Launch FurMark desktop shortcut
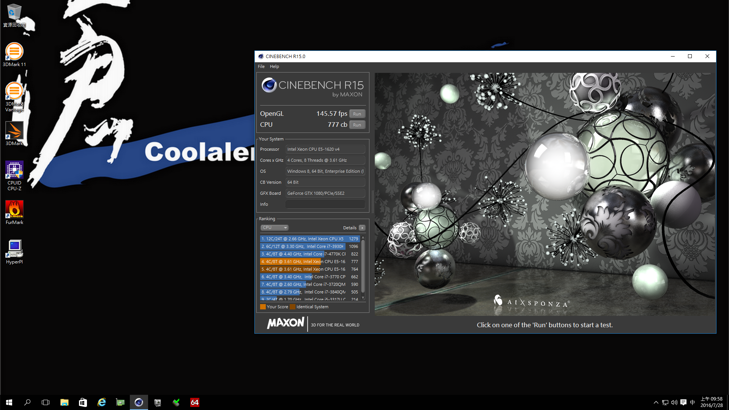This screenshot has height=410, width=729. point(14,213)
